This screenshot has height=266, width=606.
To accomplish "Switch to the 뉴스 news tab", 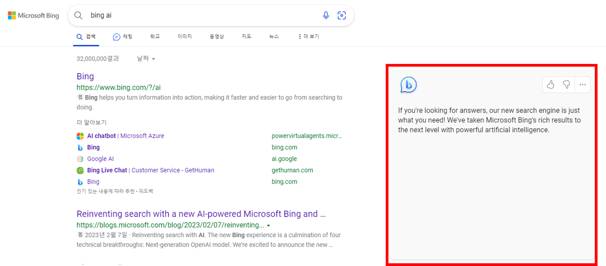I will pos(274,36).
